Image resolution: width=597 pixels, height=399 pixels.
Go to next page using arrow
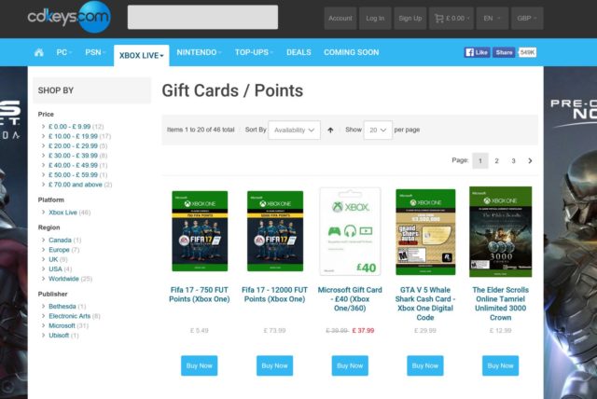(x=530, y=161)
